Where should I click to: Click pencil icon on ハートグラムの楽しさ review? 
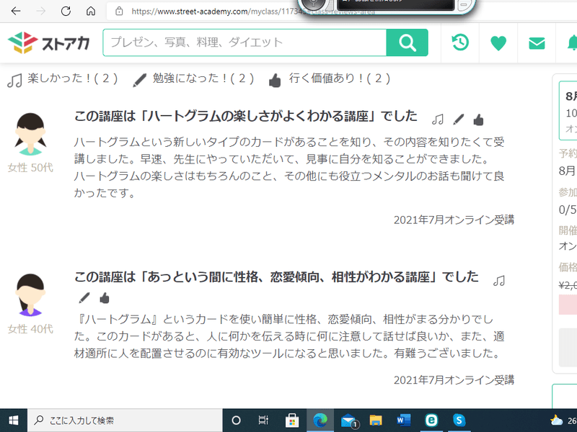tap(458, 119)
